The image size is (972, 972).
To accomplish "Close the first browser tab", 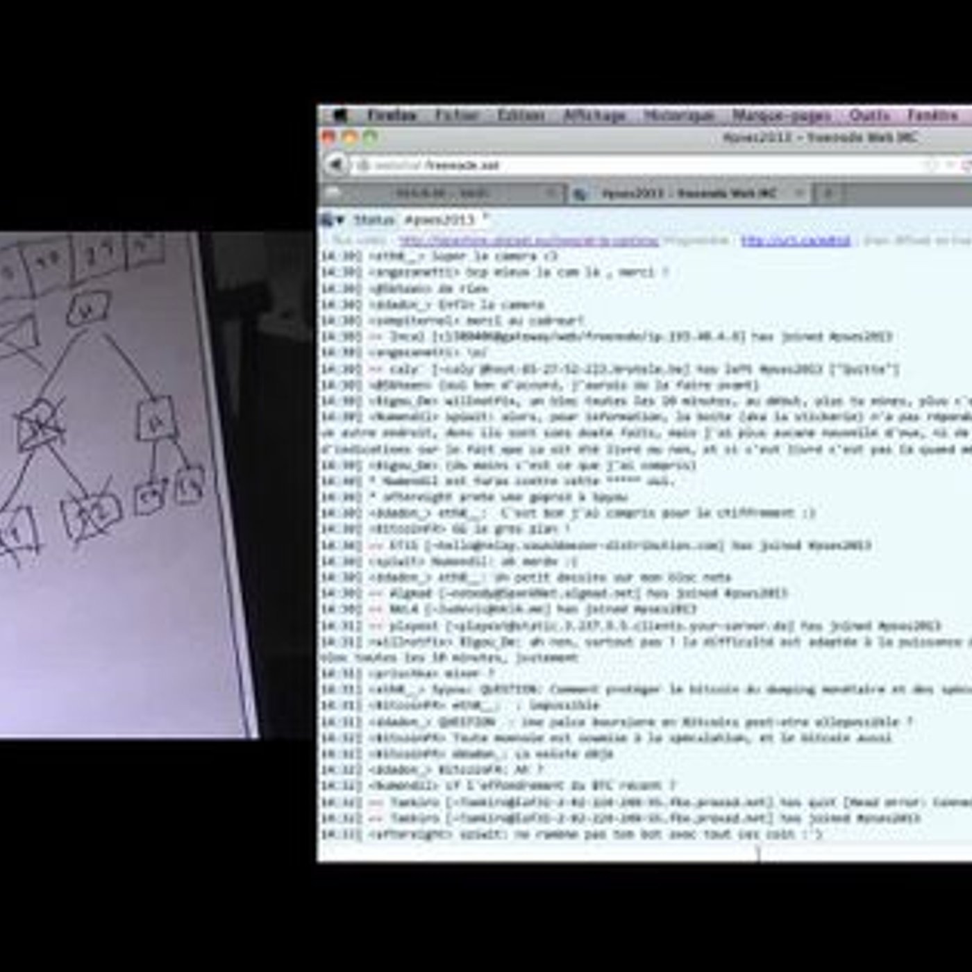I will [552, 193].
